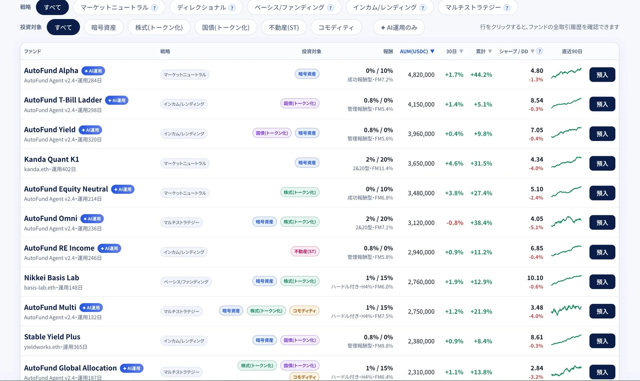Click Sharpe value 10.10

[535, 278]
